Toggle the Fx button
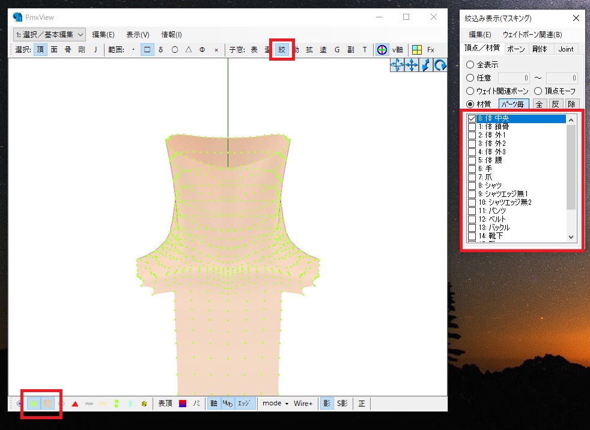590x430 pixels. click(431, 50)
